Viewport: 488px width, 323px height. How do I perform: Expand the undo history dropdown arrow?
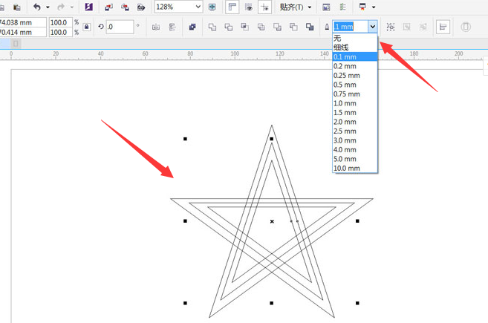(x=48, y=7)
